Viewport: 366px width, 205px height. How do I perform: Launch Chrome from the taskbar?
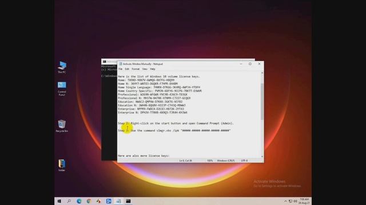pyautogui.click(x=89, y=201)
